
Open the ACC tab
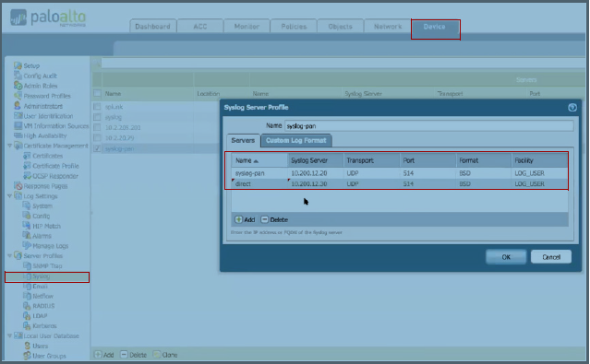point(200,27)
